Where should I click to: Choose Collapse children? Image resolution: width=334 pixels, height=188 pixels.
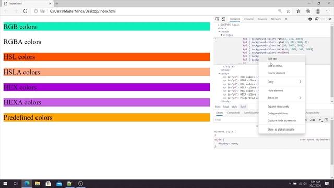[282, 113]
